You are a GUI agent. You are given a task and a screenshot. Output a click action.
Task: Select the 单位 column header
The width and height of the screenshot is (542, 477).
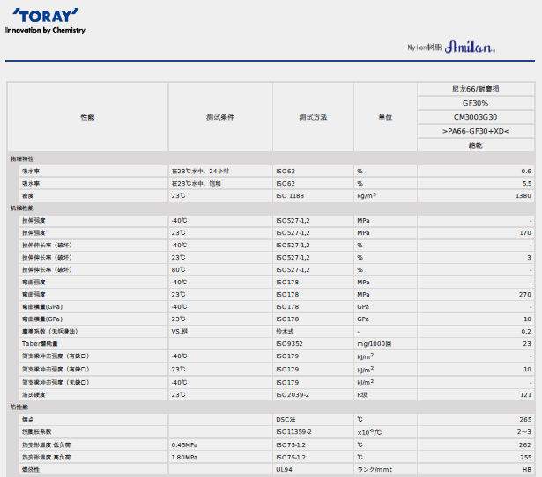[385, 117]
